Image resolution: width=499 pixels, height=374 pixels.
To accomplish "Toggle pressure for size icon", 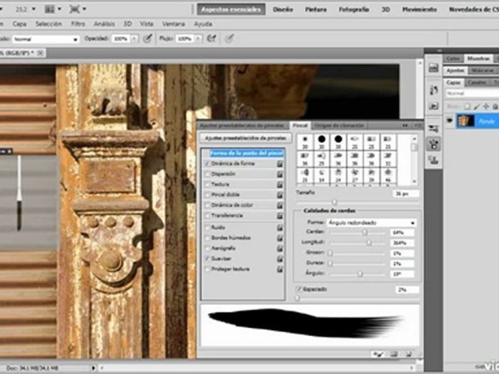I will (229, 39).
